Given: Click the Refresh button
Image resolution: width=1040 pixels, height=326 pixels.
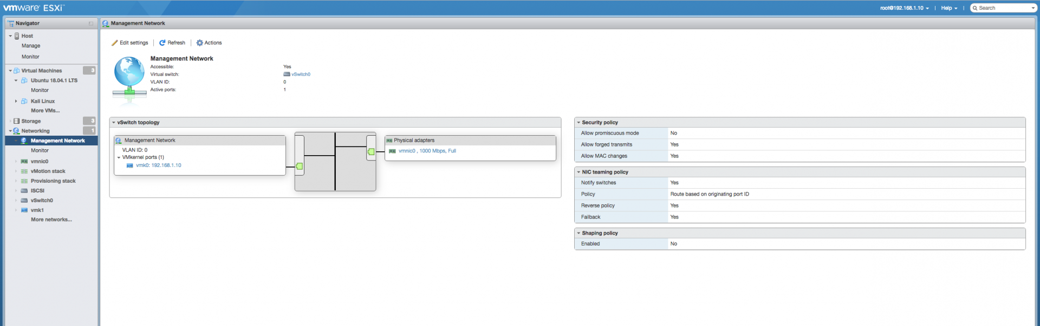Looking at the screenshot, I should [172, 43].
